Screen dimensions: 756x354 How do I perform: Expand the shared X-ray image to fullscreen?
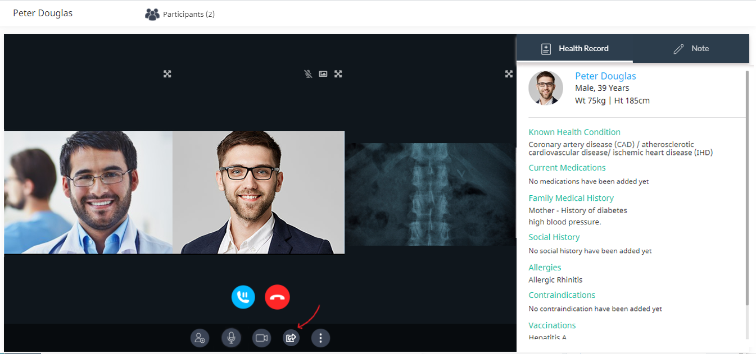click(509, 73)
